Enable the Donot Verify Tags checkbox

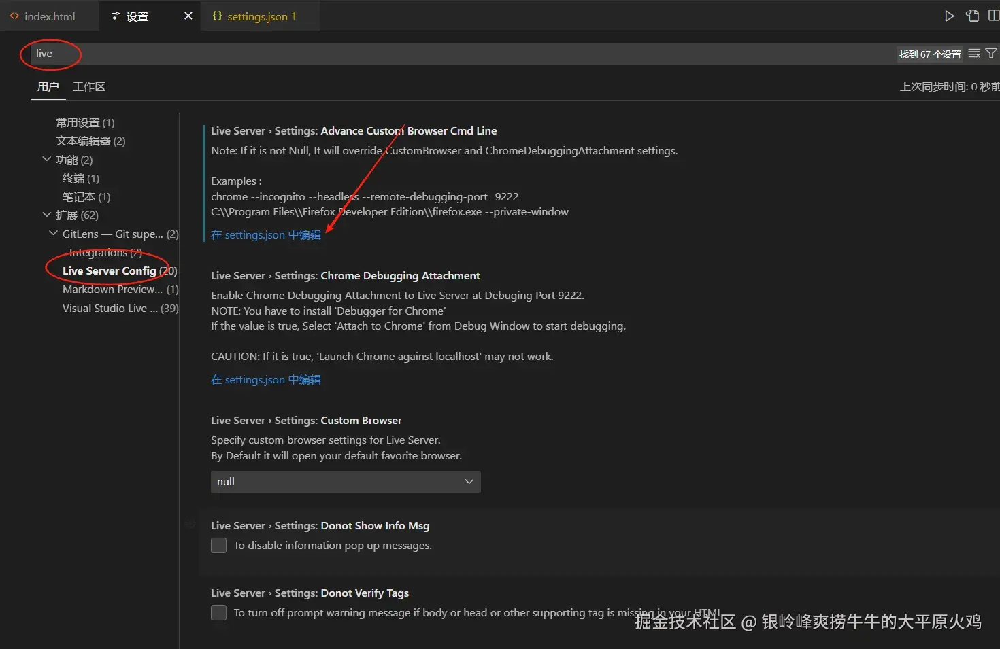[x=218, y=613]
